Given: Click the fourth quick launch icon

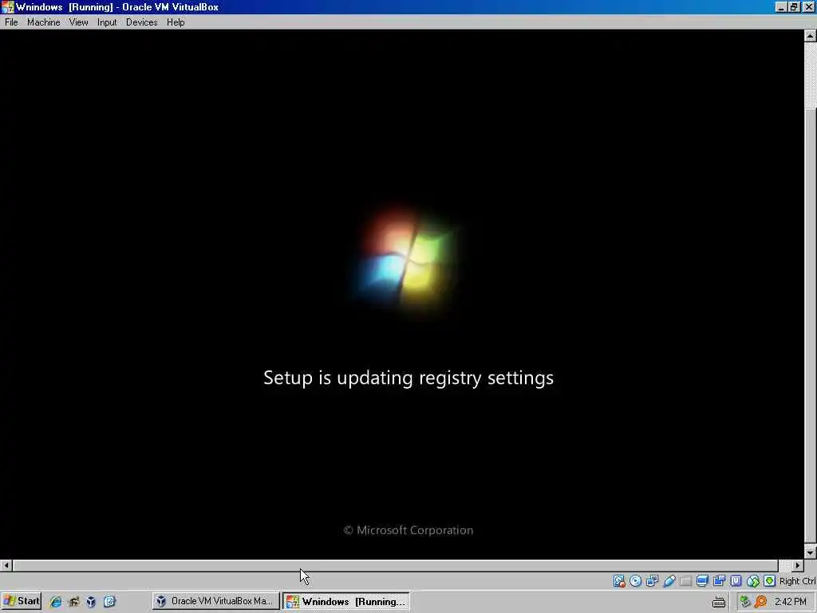Looking at the screenshot, I should 109,602.
